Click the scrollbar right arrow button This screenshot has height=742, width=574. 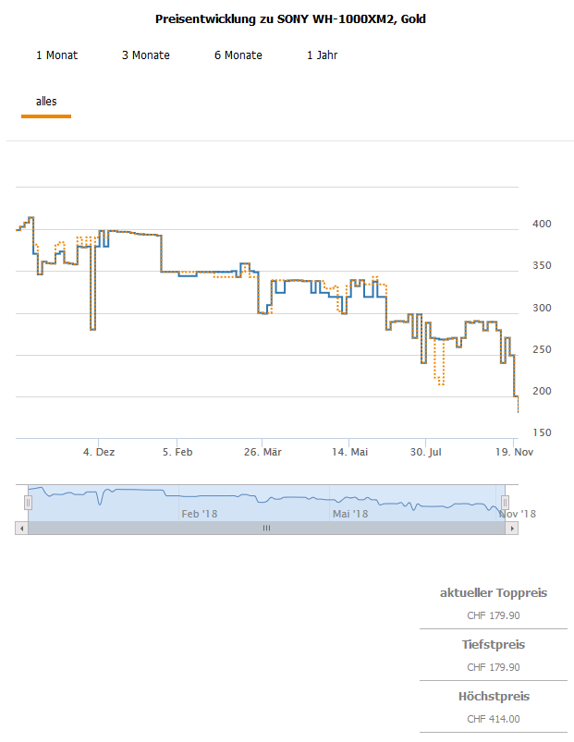click(x=513, y=529)
